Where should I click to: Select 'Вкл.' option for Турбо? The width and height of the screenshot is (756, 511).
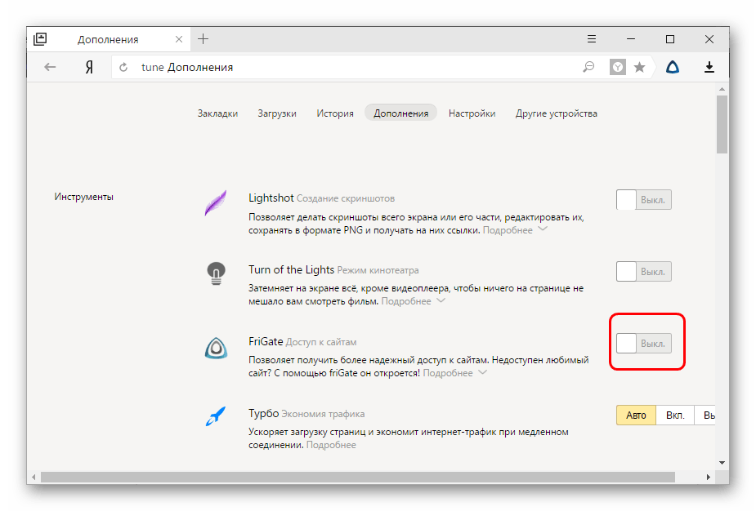click(x=675, y=415)
